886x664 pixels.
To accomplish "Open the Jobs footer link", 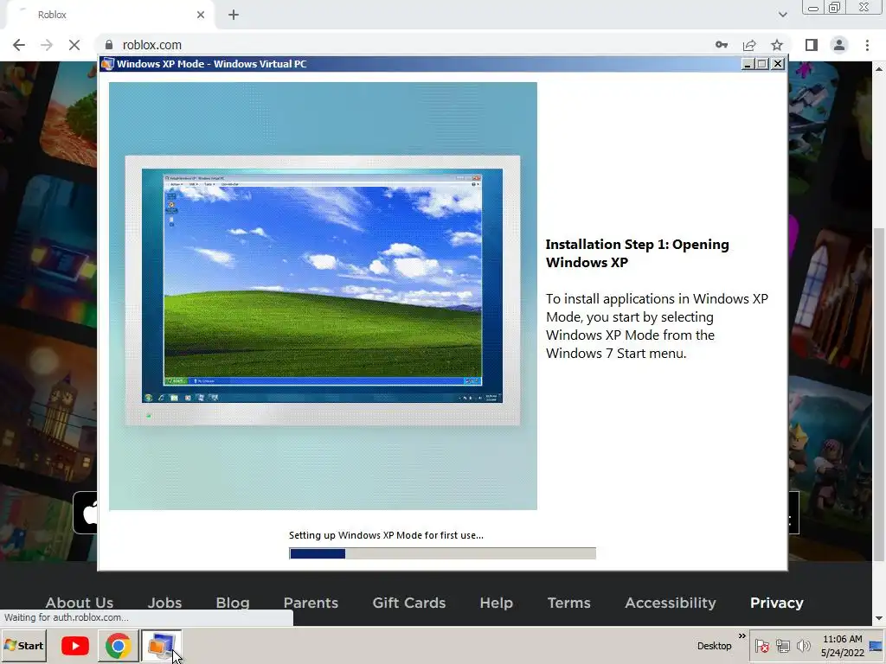I will (x=164, y=603).
